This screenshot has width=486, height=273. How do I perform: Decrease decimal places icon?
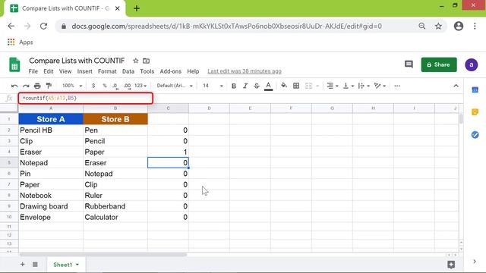[115, 86]
